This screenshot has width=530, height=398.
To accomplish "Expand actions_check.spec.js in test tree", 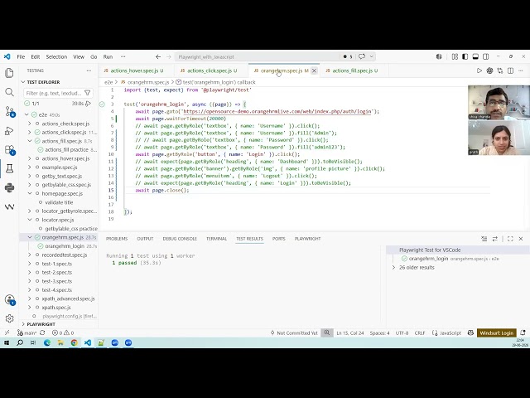I will point(30,124).
